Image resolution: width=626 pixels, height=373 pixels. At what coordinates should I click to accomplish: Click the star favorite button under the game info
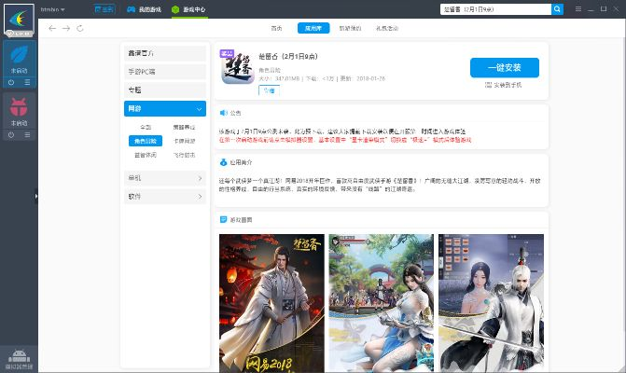(x=269, y=90)
